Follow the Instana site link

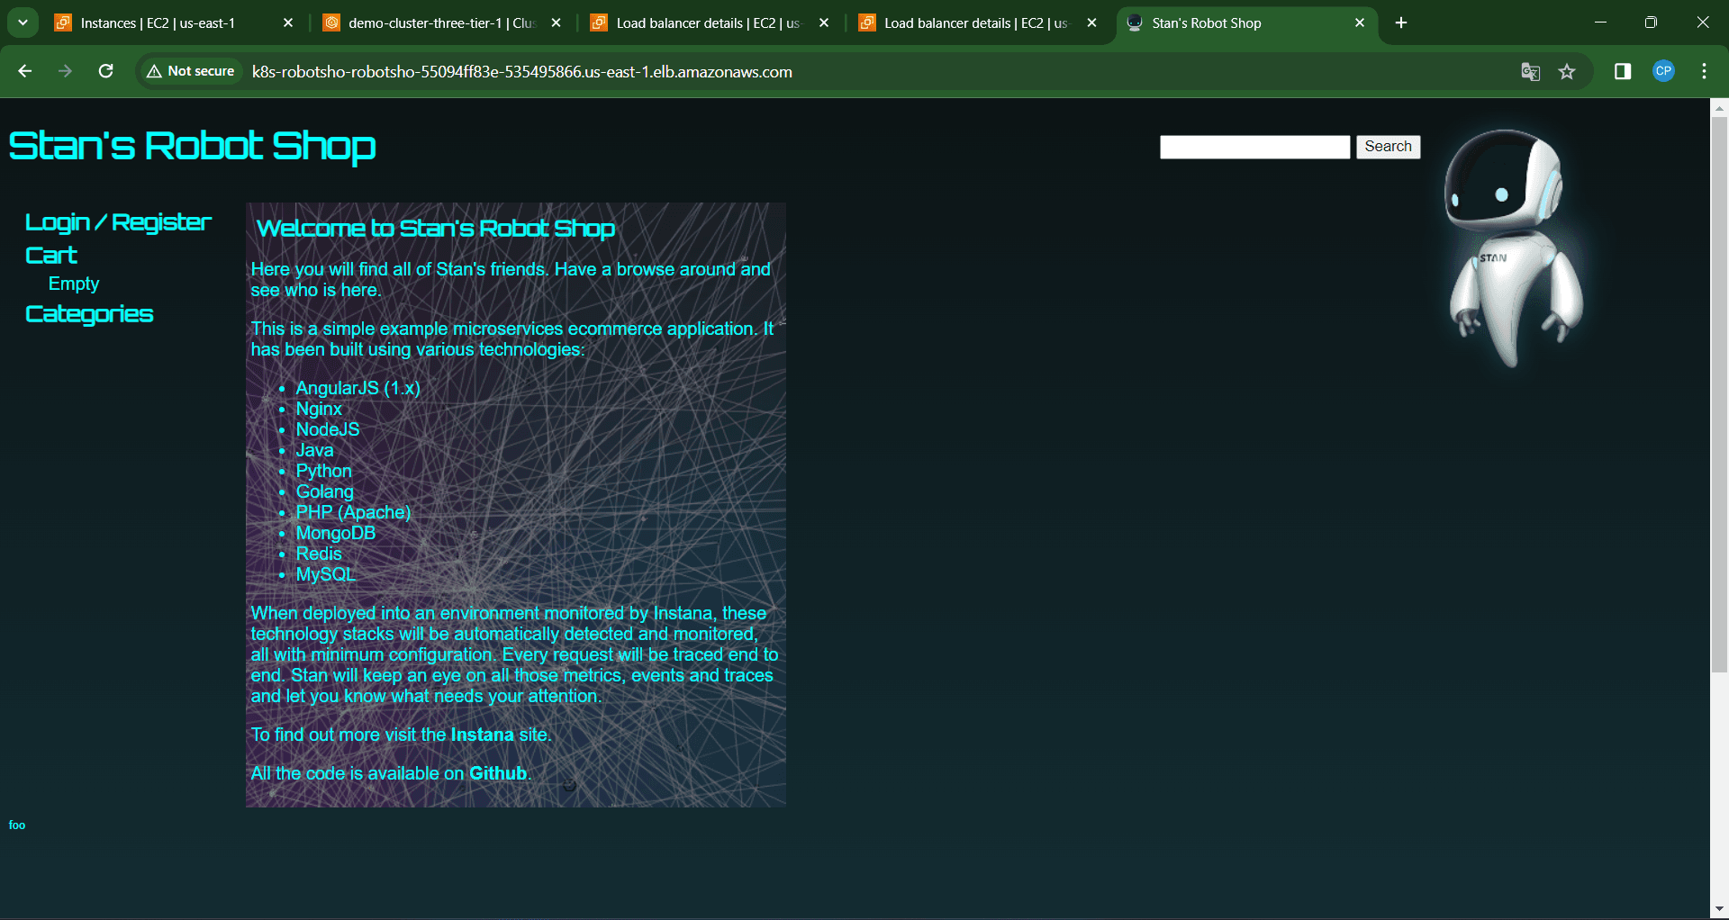[482, 735]
